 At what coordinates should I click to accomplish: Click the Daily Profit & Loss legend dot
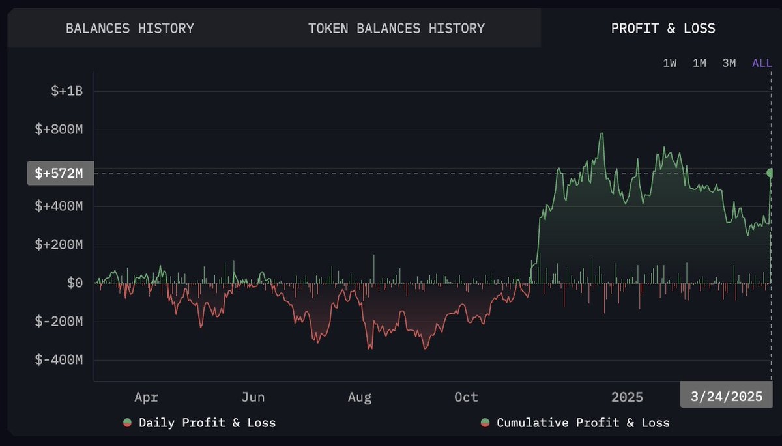(128, 423)
